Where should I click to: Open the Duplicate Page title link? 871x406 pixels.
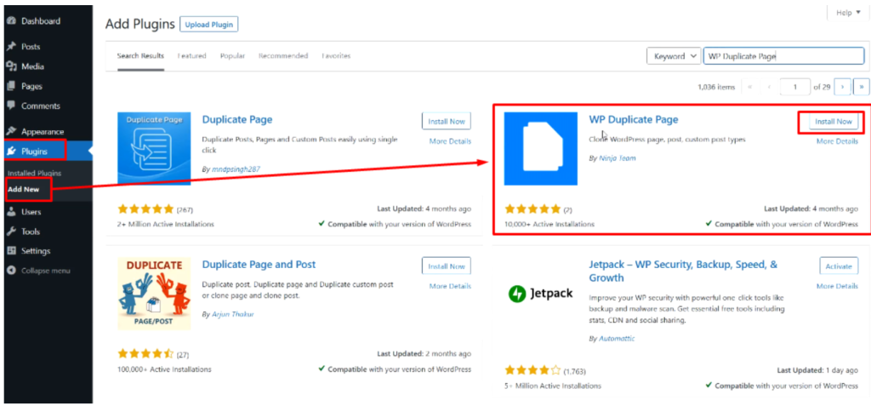coord(237,119)
